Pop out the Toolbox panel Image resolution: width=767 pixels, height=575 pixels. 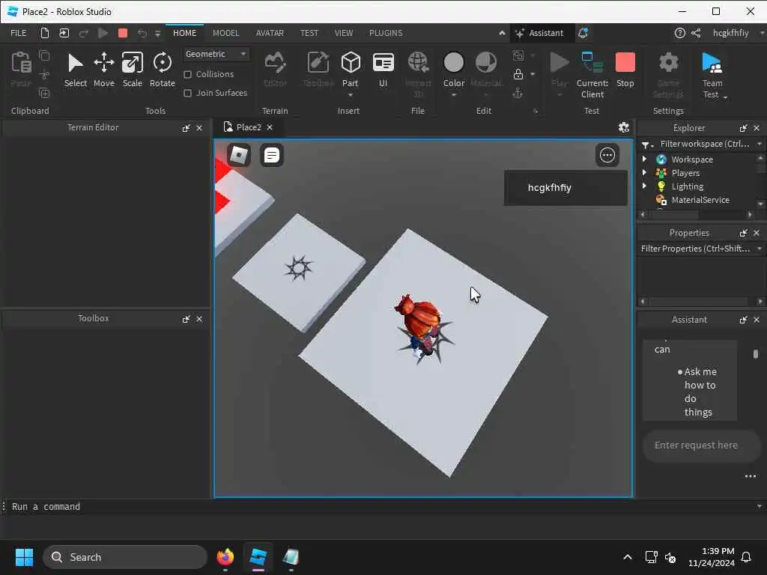click(186, 319)
